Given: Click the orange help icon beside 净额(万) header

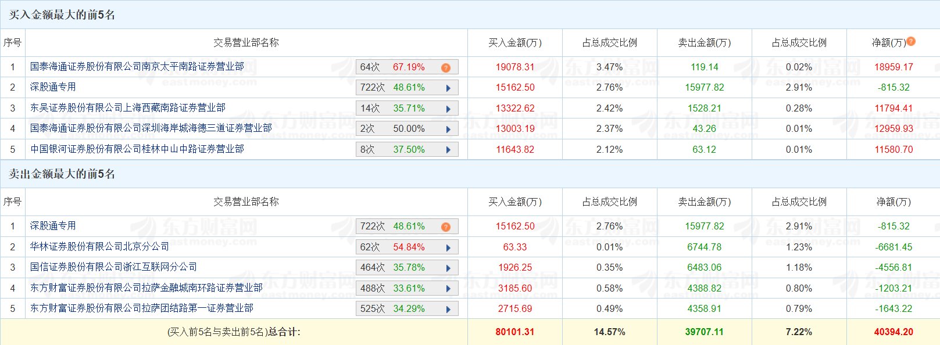Looking at the screenshot, I should coord(911,41).
